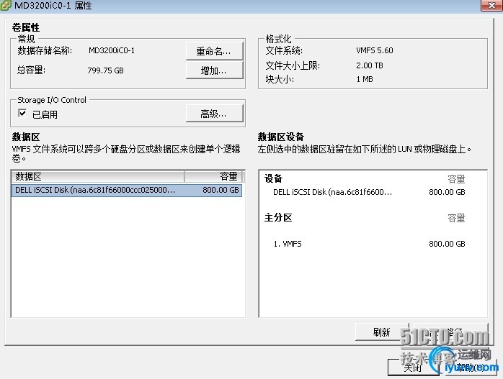The height and width of the screenshot is (379, 503).
Task: Click total capacity value 799.75 GB
Action: coord(105,70)
